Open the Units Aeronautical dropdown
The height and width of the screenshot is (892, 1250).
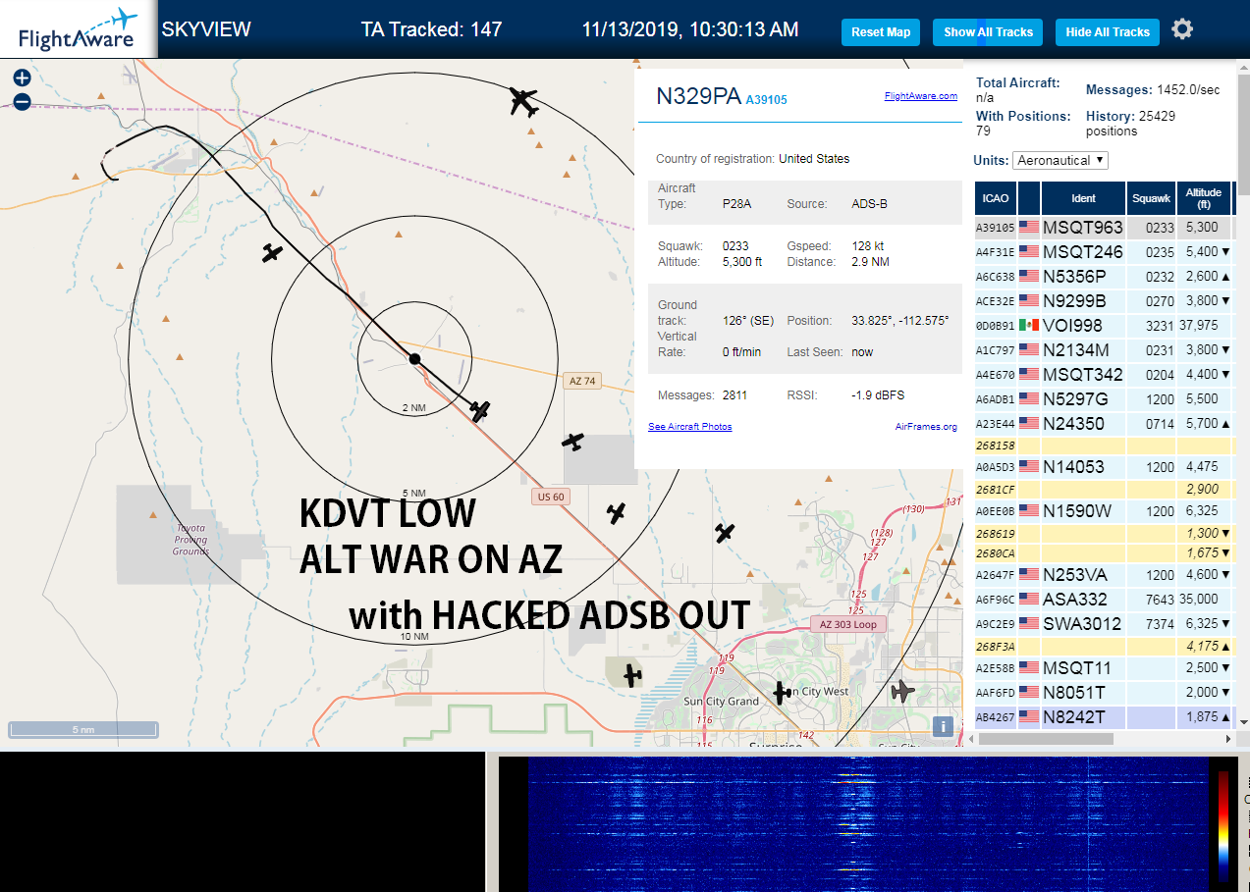(1060, 160)
